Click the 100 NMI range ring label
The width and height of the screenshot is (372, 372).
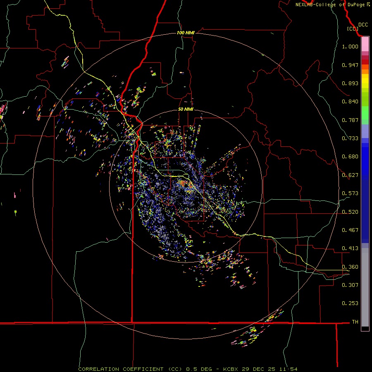pyautogui.click(x=186, y=33)
